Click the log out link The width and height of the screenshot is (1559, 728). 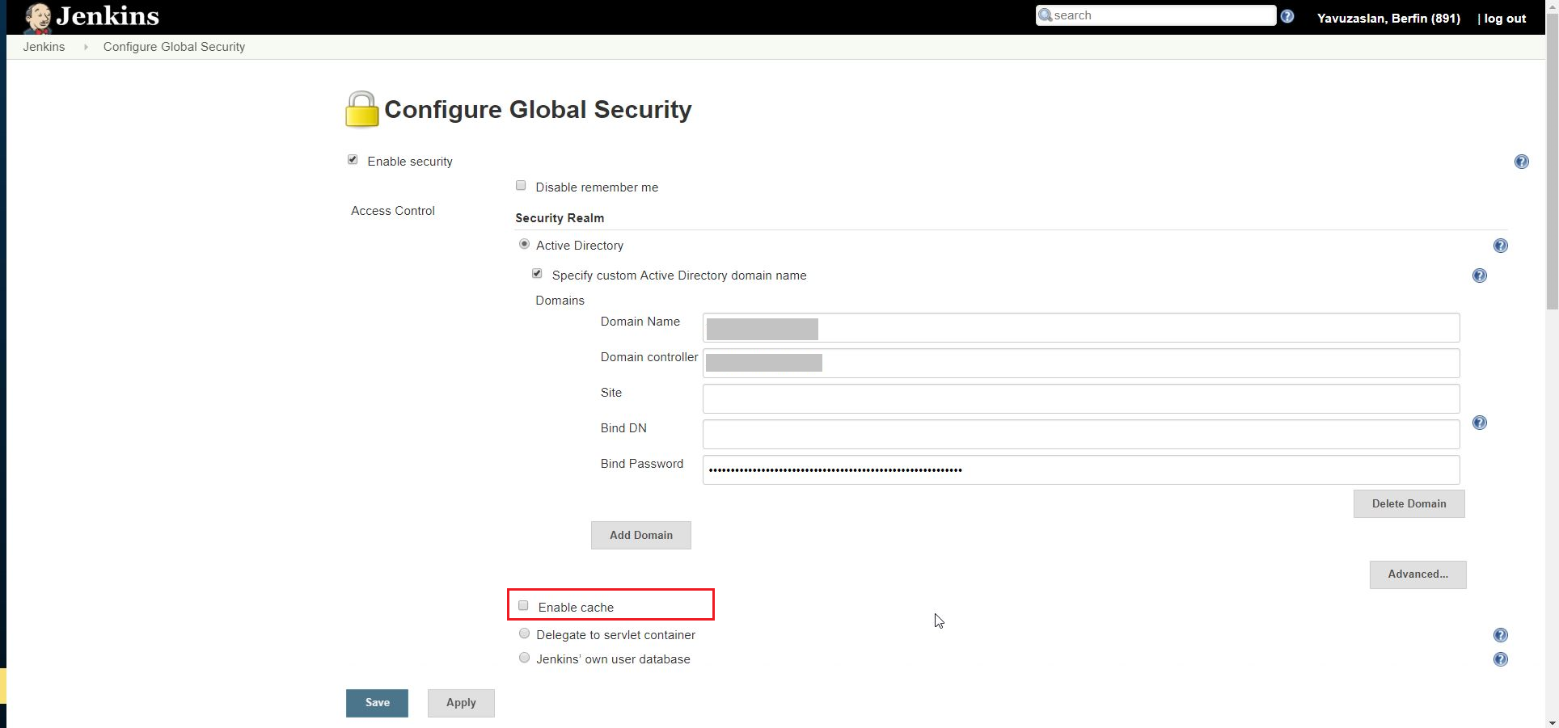point(1505,19)
